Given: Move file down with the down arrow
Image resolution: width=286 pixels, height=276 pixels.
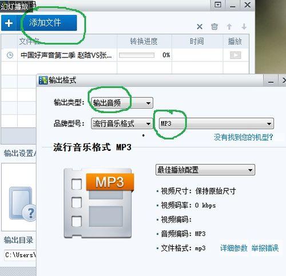Looking at the screenshot, I should 244,26.
